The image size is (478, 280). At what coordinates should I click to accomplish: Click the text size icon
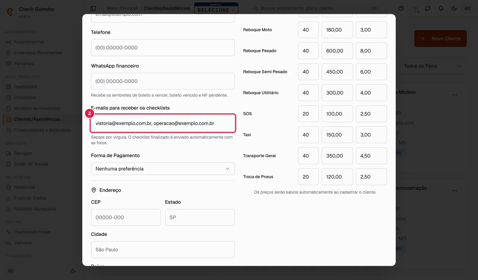[416, 10]
